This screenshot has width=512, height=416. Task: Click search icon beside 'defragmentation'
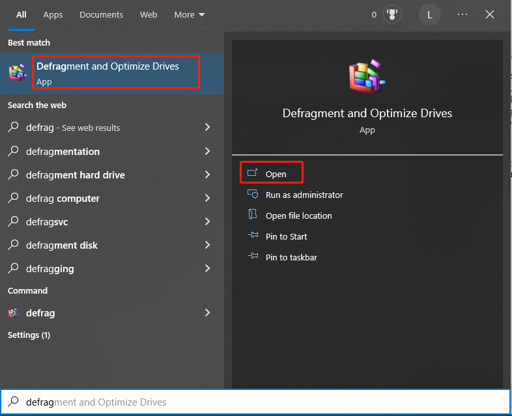coord(13,151)
